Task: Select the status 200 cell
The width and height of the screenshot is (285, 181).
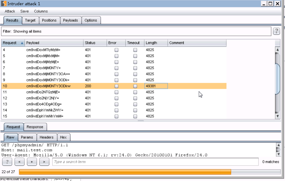Action: [x=95, y=86]
